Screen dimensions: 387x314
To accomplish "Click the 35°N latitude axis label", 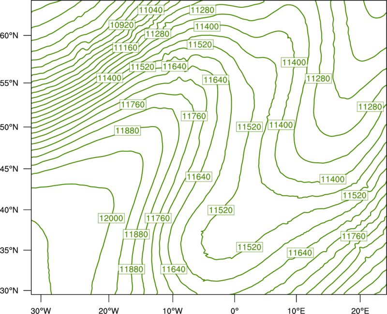I will [9, 250].
